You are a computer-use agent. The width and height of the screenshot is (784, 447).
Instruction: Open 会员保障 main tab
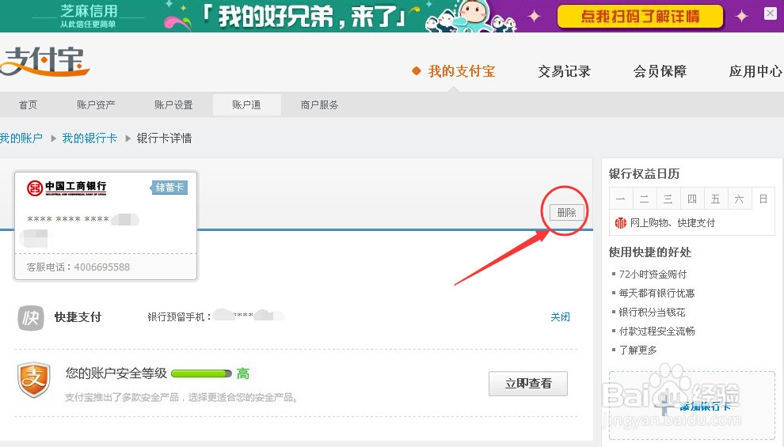pyautogui.click(x=660, y=71)
